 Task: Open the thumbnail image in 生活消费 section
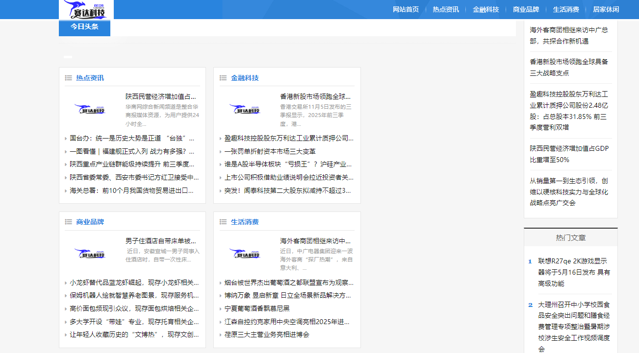click(245, 254)
